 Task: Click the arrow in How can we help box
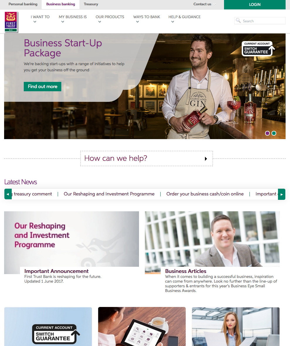(206, 159)
